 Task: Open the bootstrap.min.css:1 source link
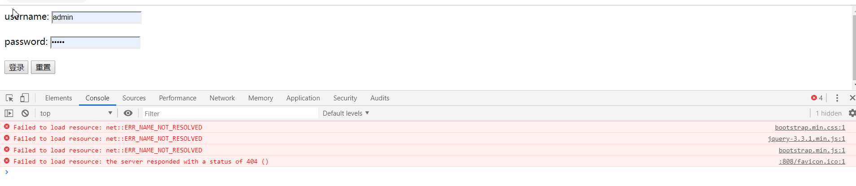click(810, 127)
